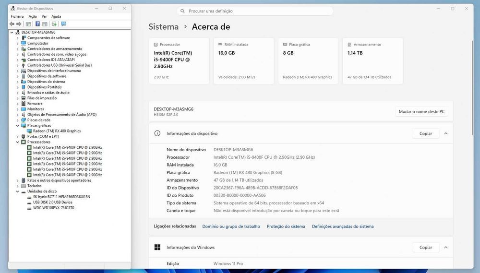Go to Sistema in the breadcrumb
This screenshot has height=273, width=480.
pyautogui.click(x=164, y=27)
